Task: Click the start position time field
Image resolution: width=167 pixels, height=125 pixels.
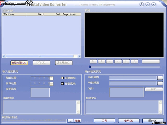Action: [x=40, y=78]
